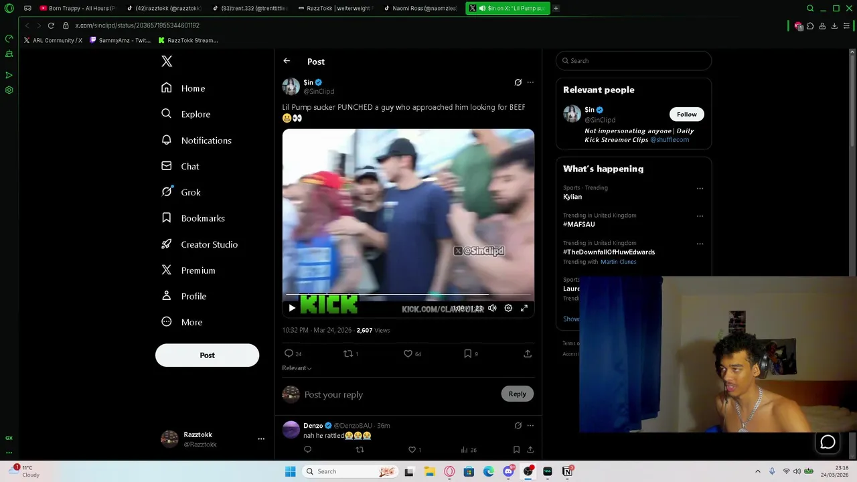Image resolution: width=857 pixels, height=482 pixels.
Task: Click the back arrow beside Post
Action: (x=287, y=61)
